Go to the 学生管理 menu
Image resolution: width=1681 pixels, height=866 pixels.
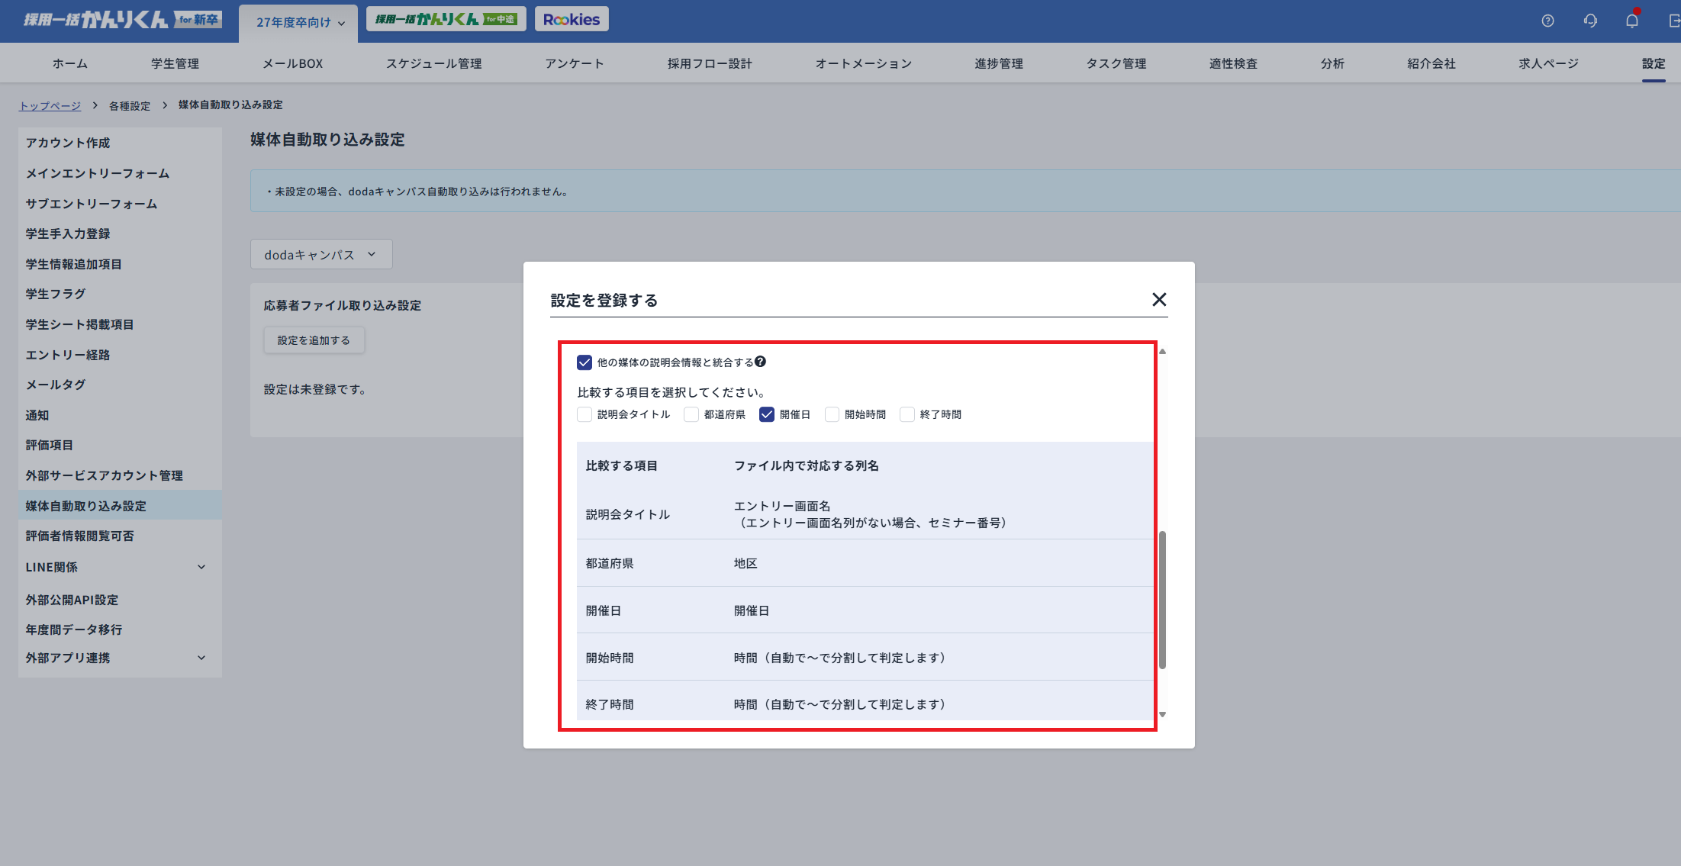click(175, 63)
